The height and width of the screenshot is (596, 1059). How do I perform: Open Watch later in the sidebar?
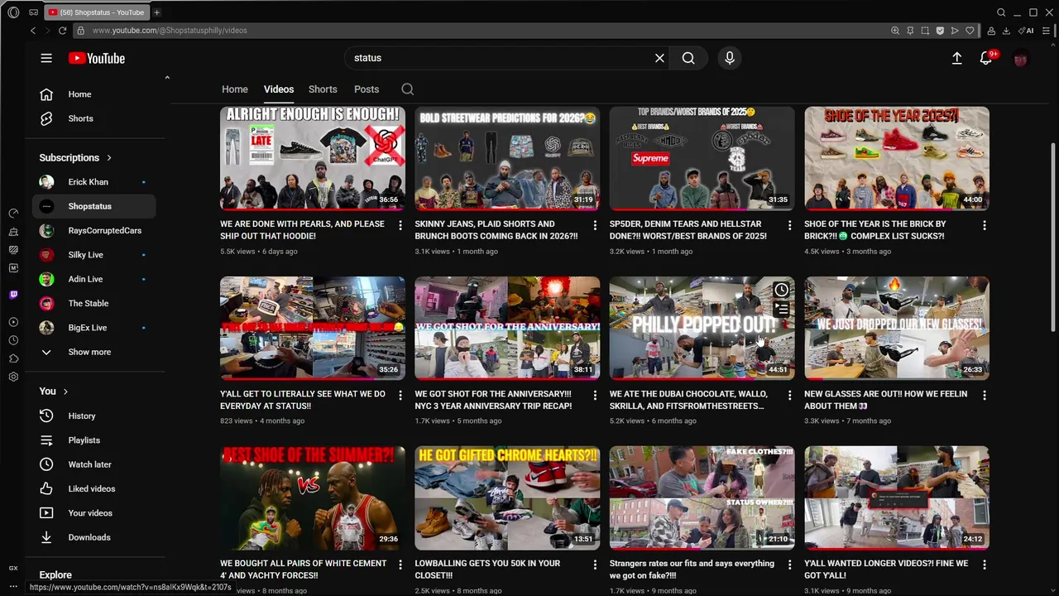[x=93, y=464]
